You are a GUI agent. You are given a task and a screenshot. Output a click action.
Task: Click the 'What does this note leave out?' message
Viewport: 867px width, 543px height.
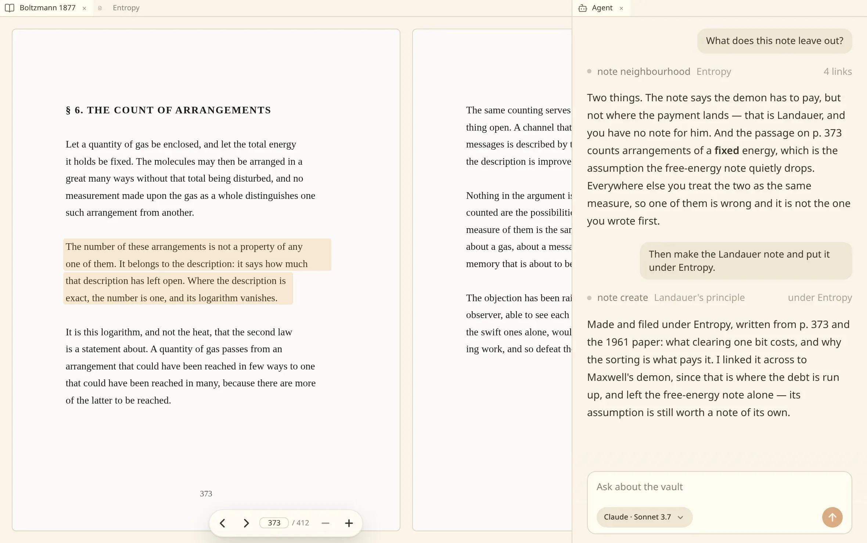(774, 41)
